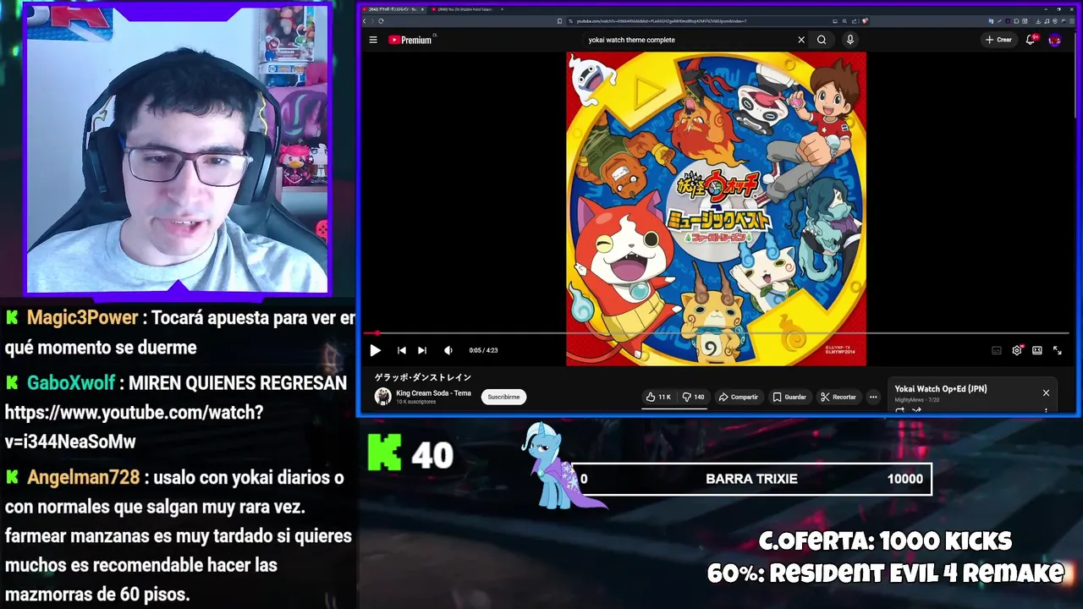
Task: Open the account avatar menu
Action: point(1054,40)
